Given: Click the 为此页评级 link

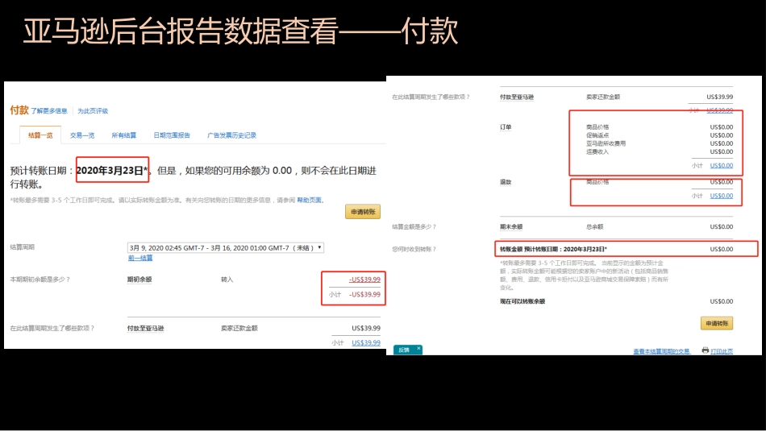Looking at the screenshot, I should [x=93, y=111].
